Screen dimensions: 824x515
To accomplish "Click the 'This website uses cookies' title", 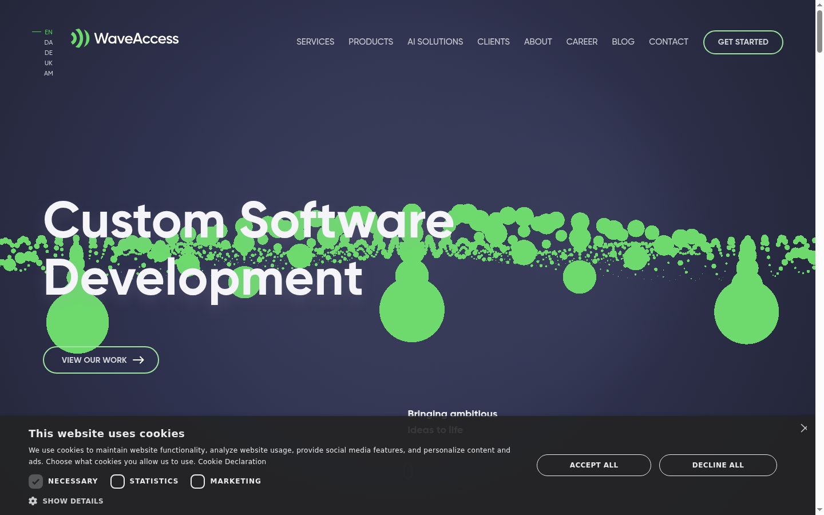I will [x=106, y=434].
